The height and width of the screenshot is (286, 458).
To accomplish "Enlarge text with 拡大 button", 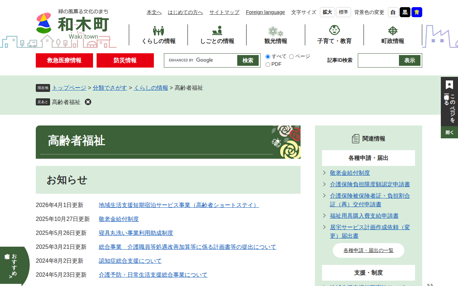I will coord(327,12).
